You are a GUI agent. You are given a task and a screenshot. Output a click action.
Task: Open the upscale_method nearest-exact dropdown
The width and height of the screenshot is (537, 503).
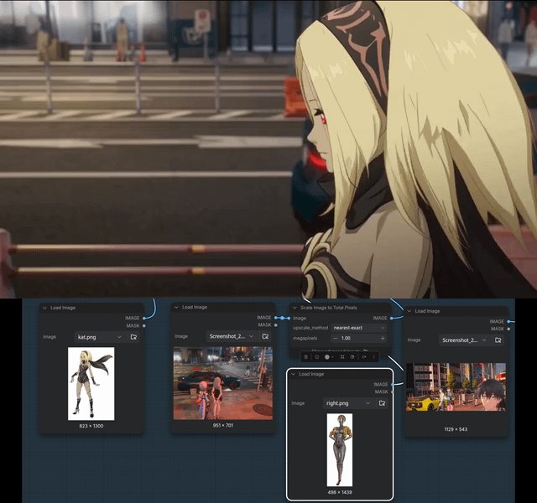[x=359, y=328]
